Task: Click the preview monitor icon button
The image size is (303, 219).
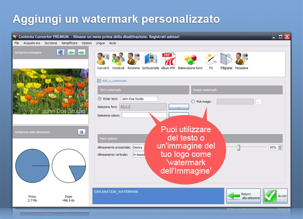Action: (x=61, y=53)
